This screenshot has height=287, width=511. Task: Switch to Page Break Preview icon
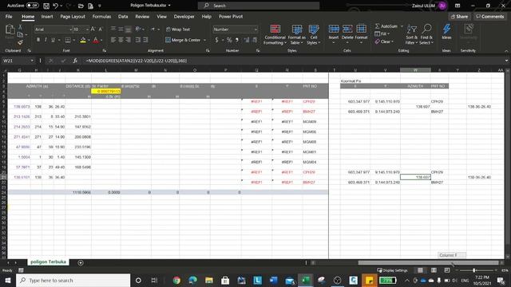pyautogui.click(x=447, y=270)
